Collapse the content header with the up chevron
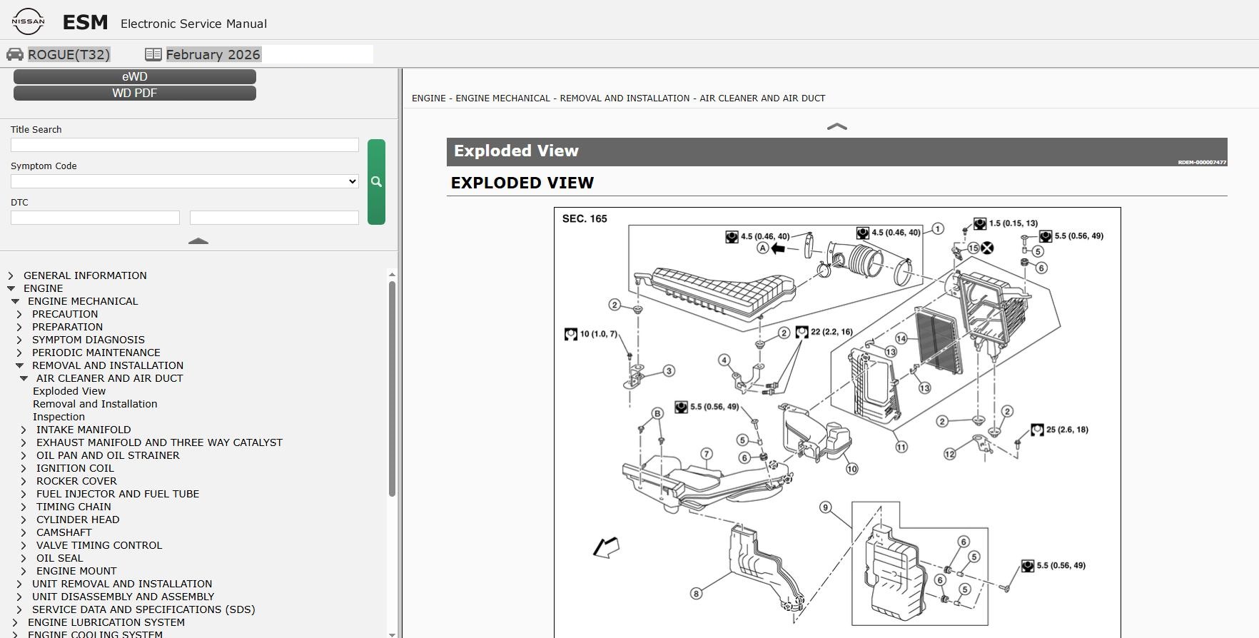 point(836,127)
